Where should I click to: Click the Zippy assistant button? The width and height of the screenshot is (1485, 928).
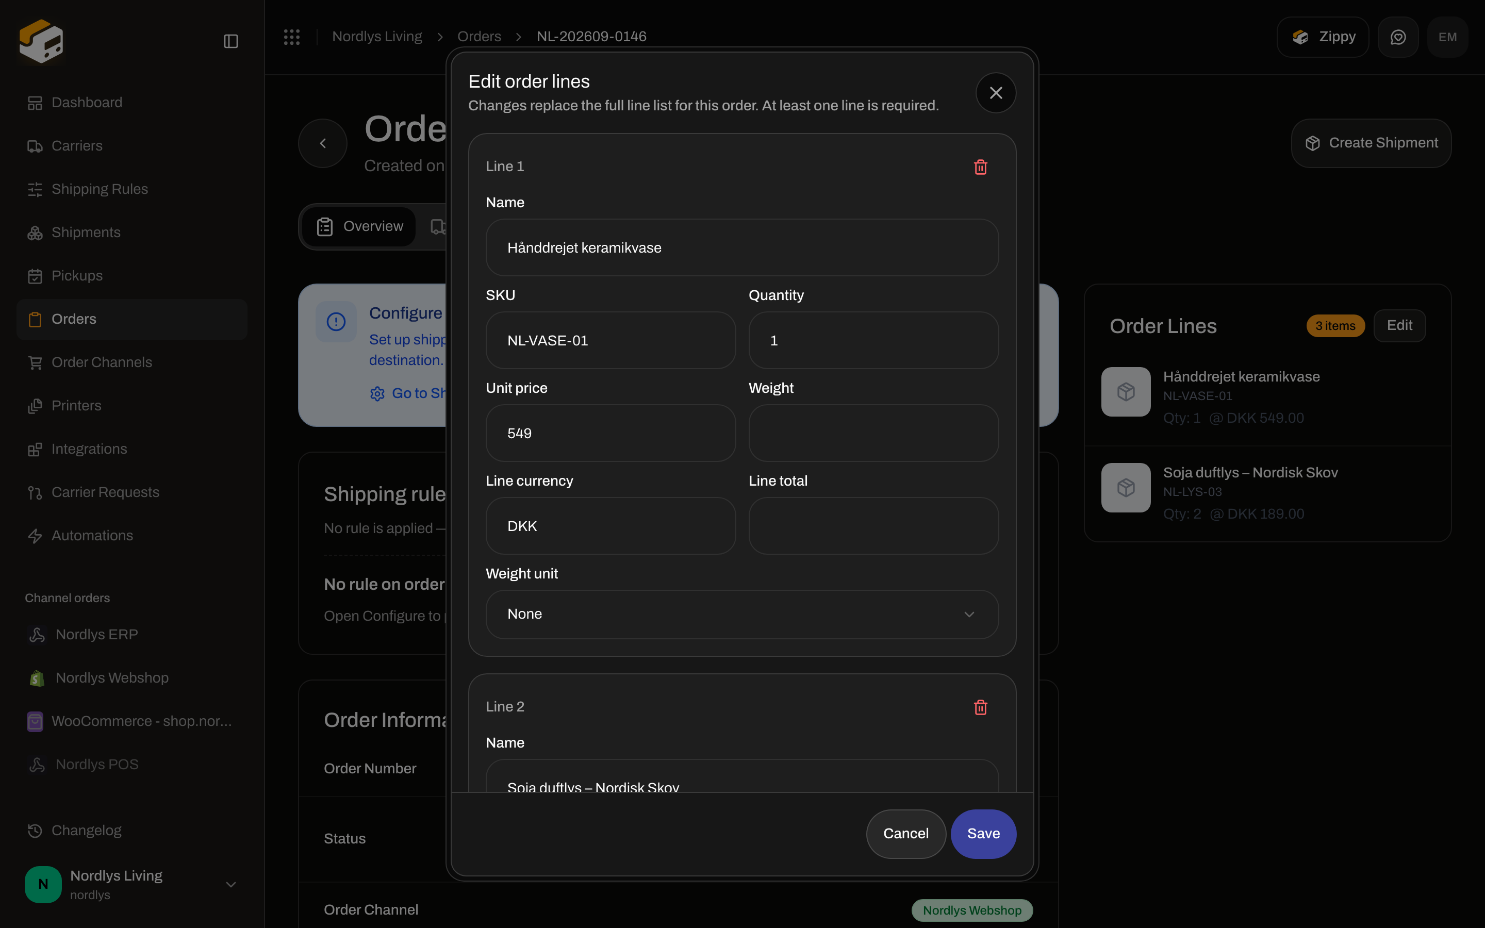tap(1323, 37)
